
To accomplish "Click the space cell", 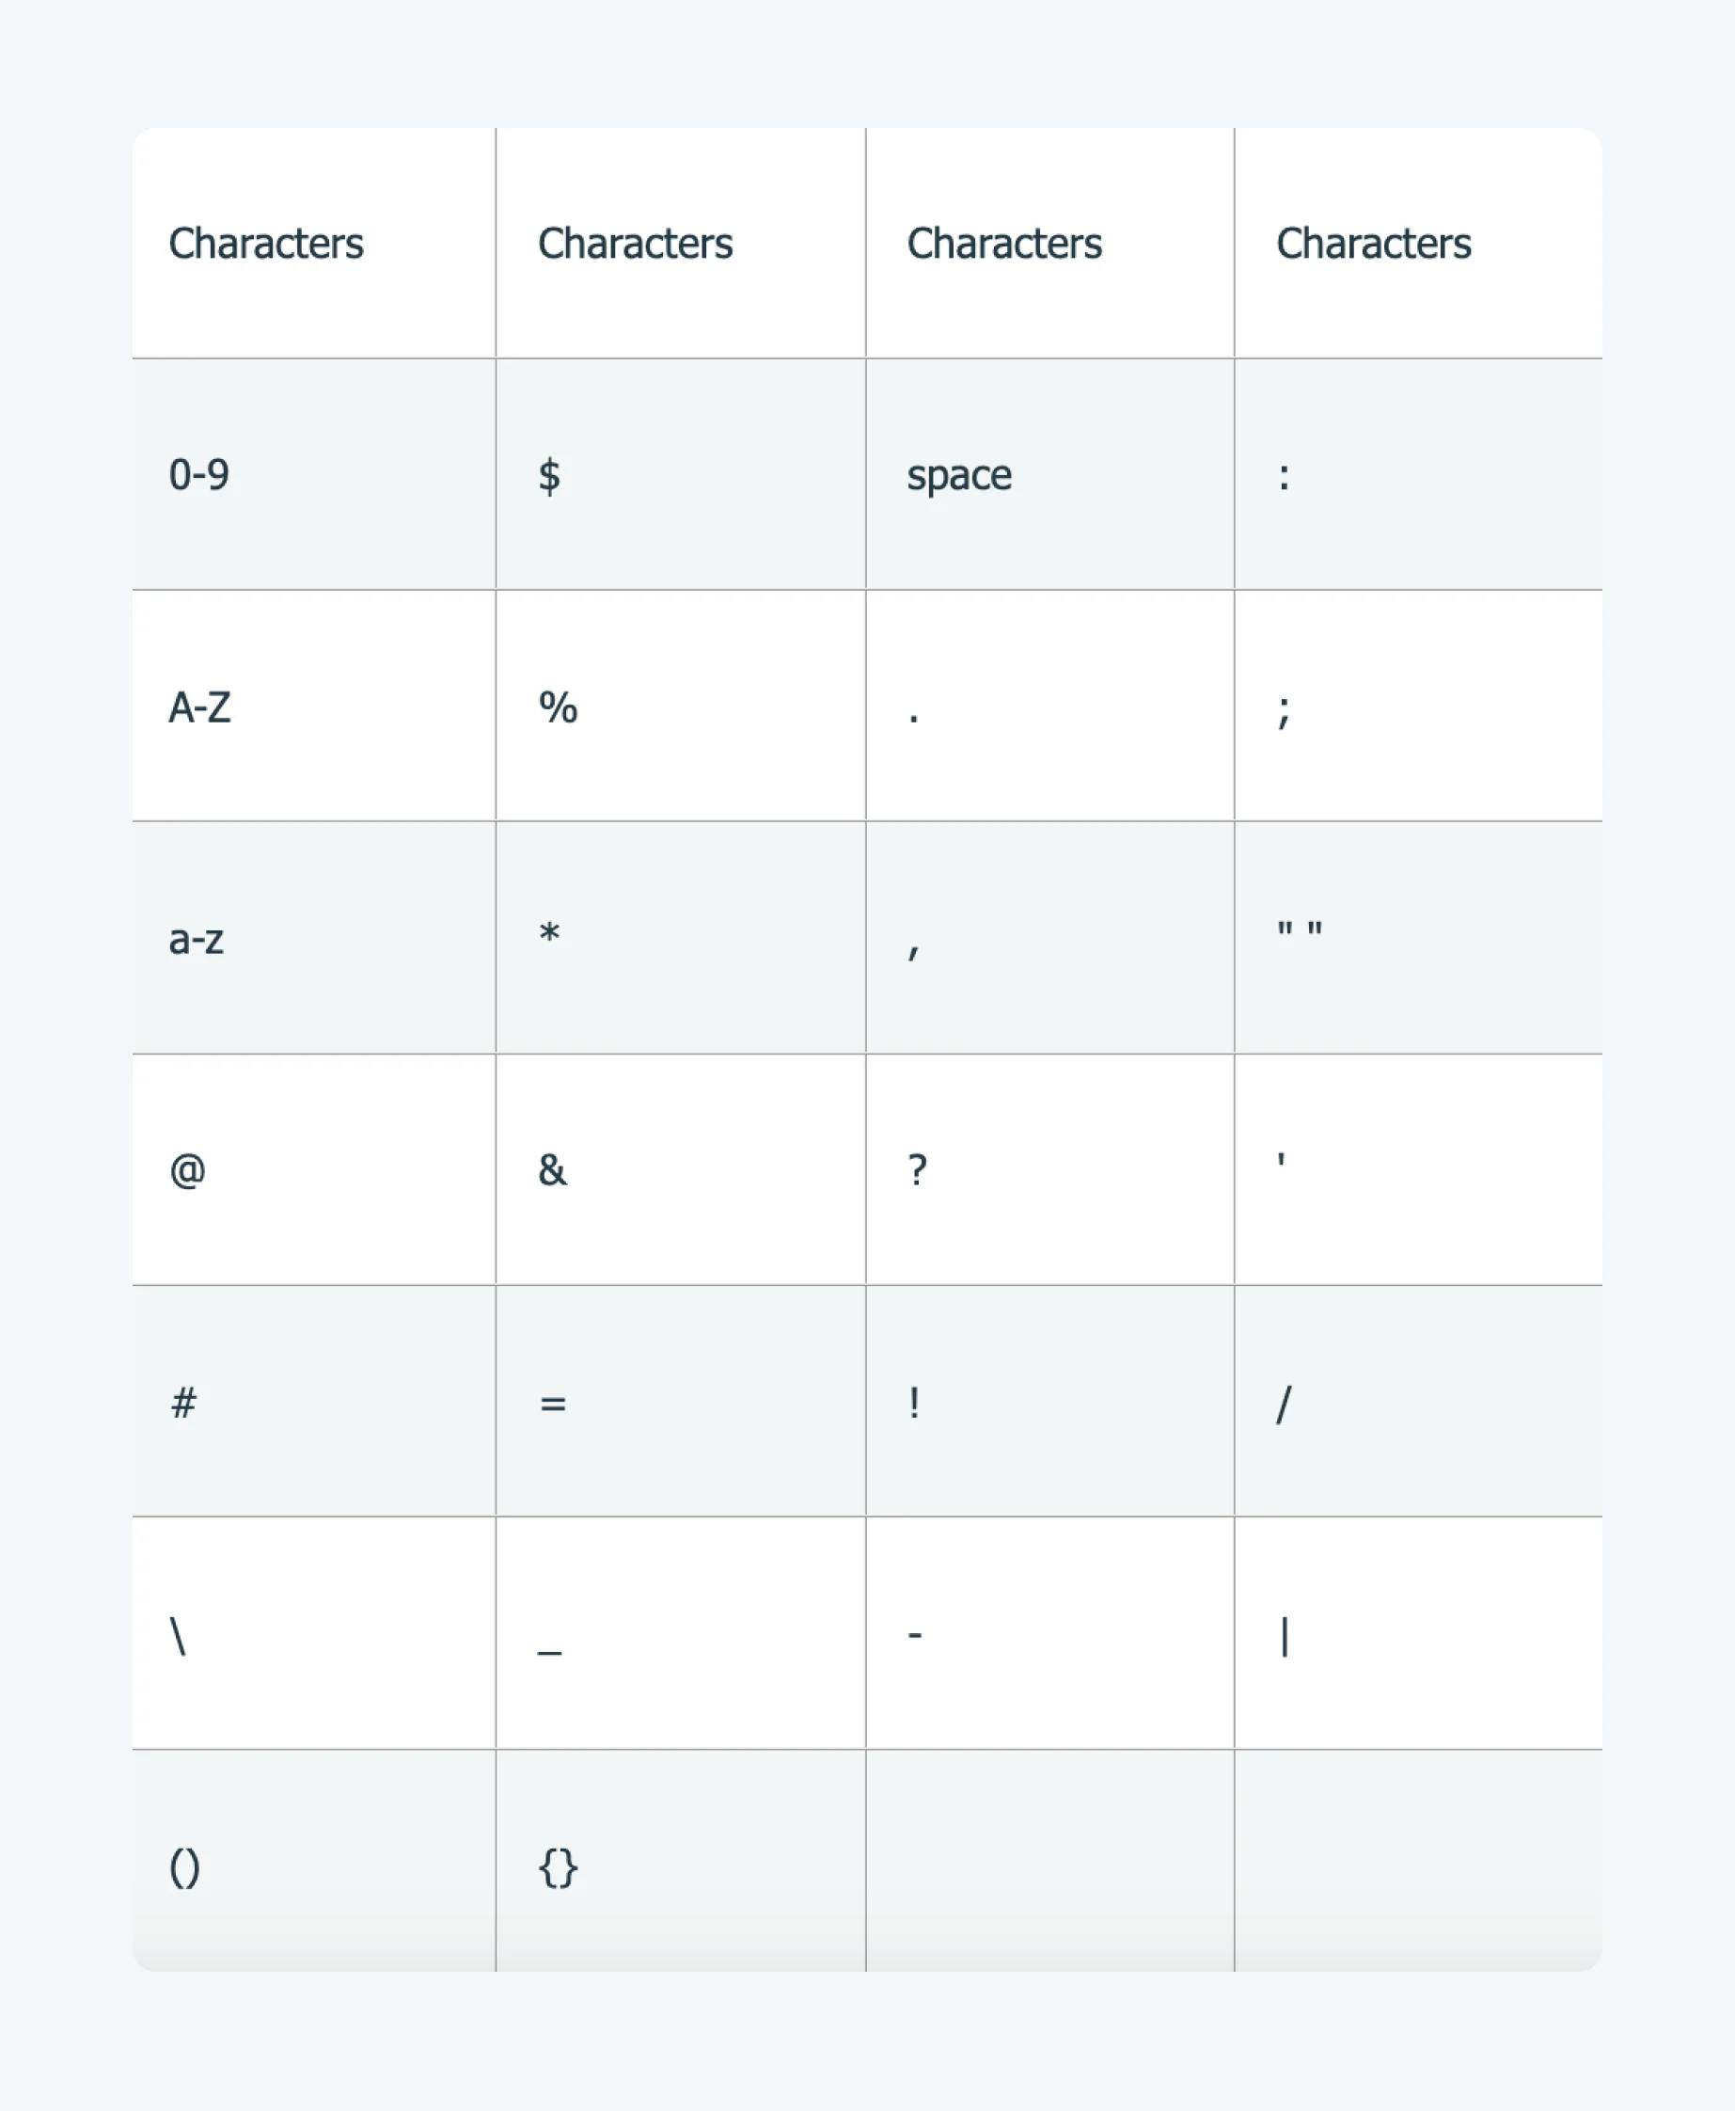I will pyautogui.click(x=1049, y=474).
